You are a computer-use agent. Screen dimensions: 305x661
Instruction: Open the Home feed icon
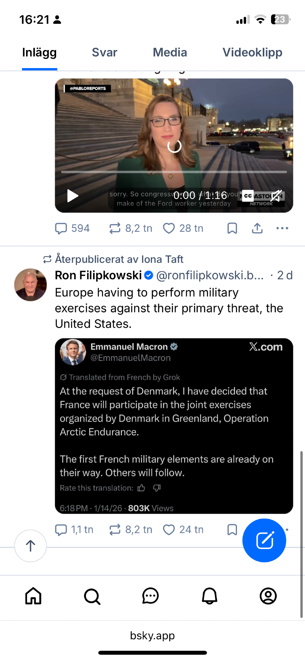pyautogui.click(x=33, y=596)
